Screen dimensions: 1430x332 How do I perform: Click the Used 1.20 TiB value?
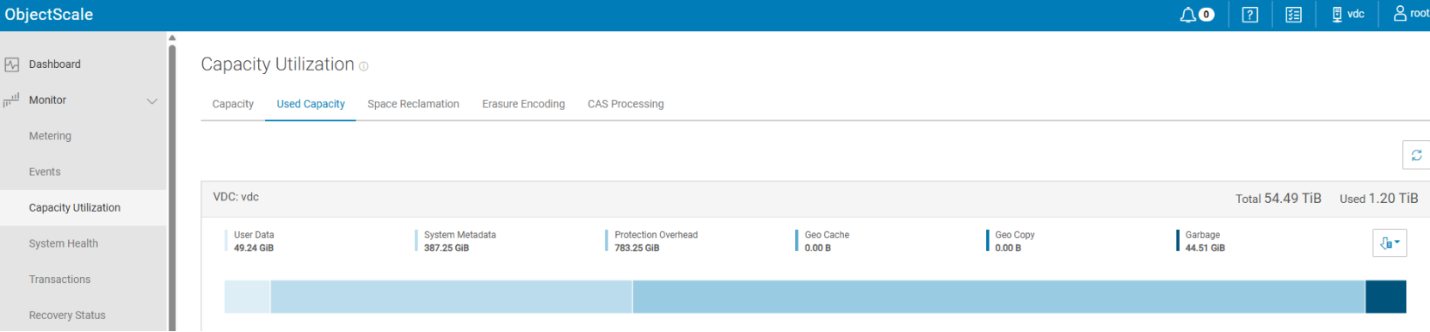pyautogui.click(x=1379, y=199)
